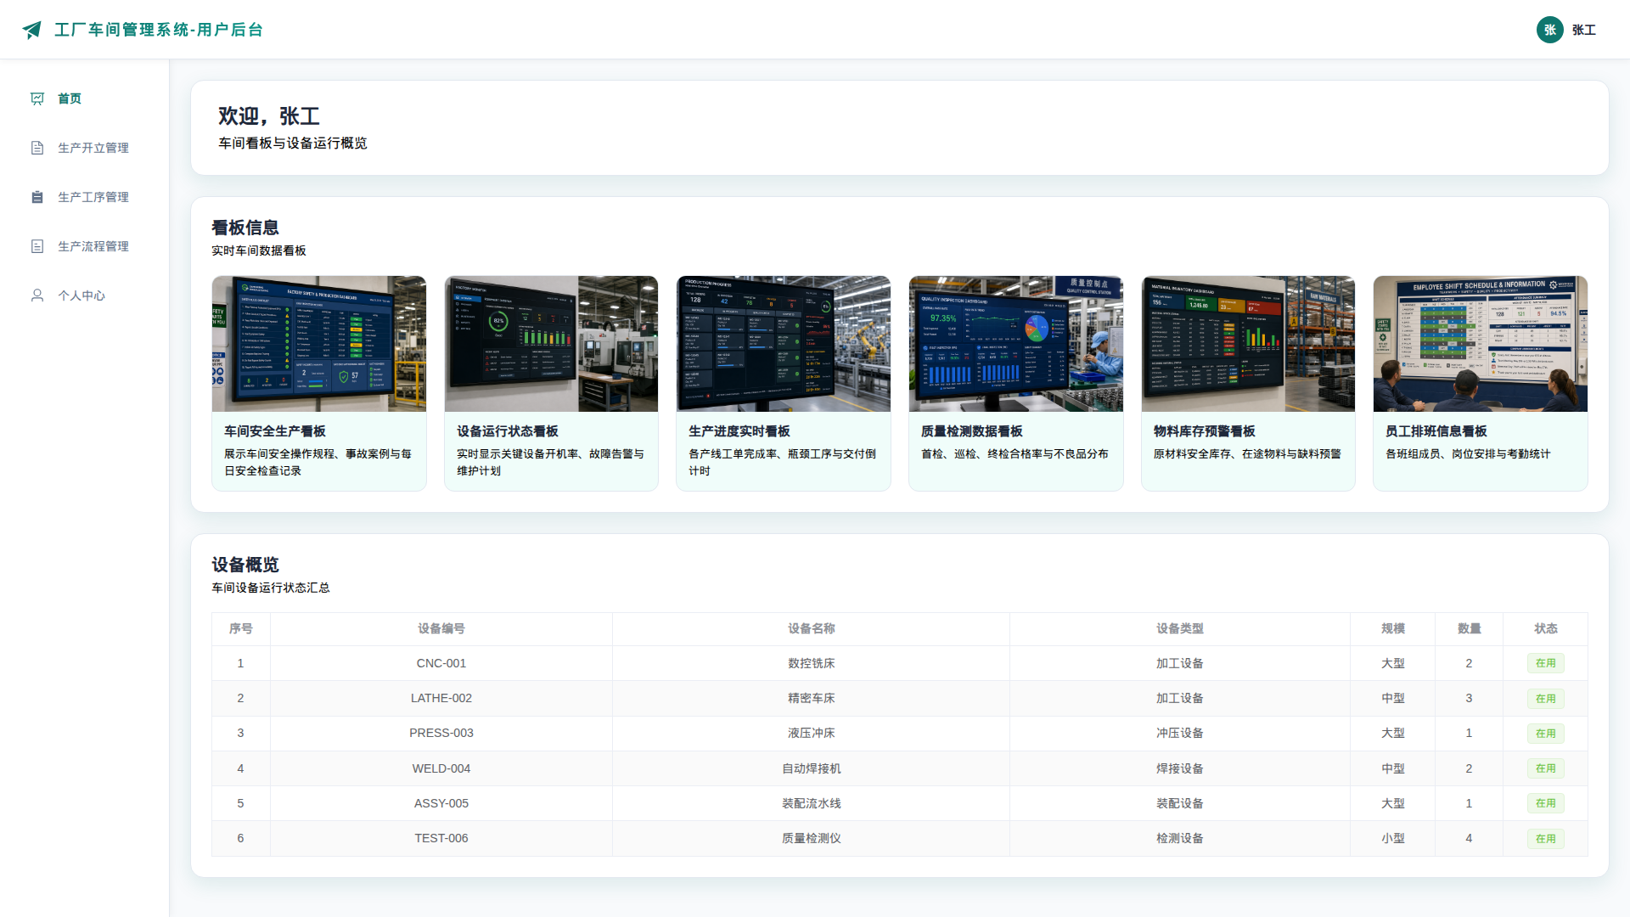Image resolution: width=1630 pixels, height=917 pixels.
Task: Open 首页 in the sidebar
Action: pos(85,98)
